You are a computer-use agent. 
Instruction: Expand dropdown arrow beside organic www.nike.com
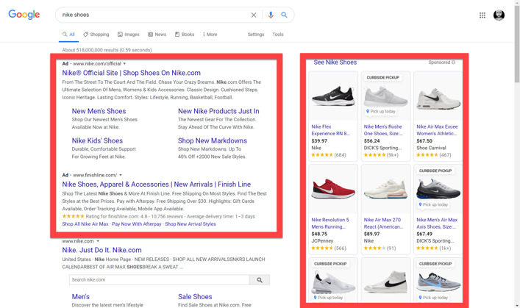click(x=98, y=241)
